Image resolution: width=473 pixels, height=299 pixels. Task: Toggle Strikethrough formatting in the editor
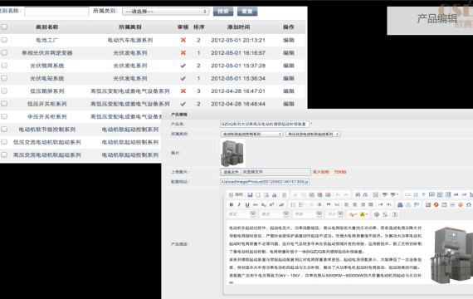(x=256, y=205)
